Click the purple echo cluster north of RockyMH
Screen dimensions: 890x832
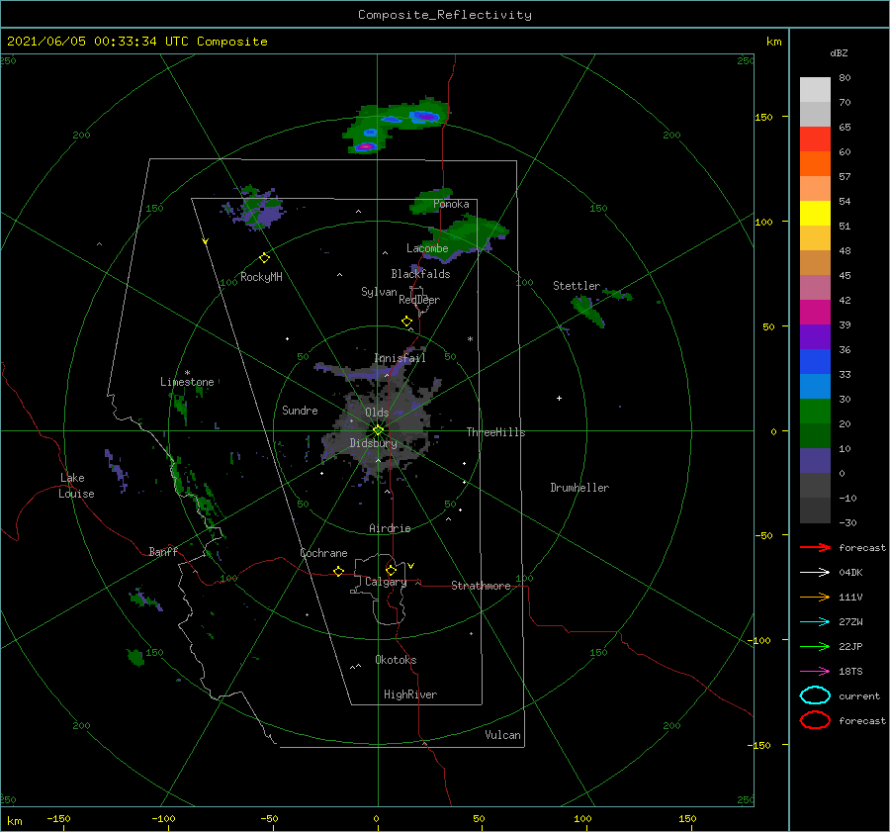[258, 209]
